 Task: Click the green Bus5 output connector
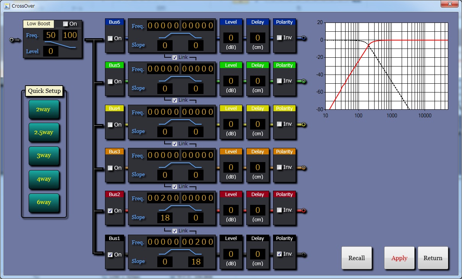click(304, 81)
